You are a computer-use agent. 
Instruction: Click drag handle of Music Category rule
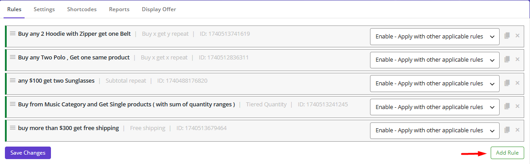pos(13,104)
